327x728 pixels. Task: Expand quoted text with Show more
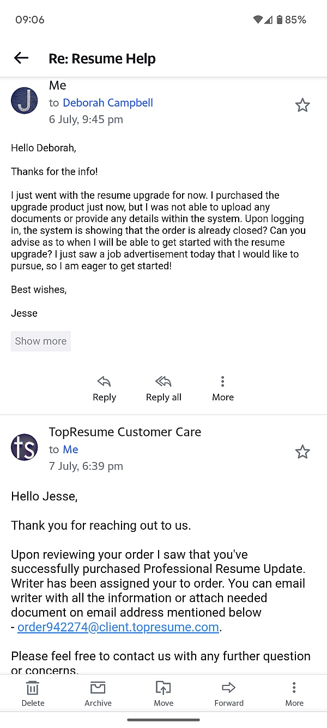(41, 341)
